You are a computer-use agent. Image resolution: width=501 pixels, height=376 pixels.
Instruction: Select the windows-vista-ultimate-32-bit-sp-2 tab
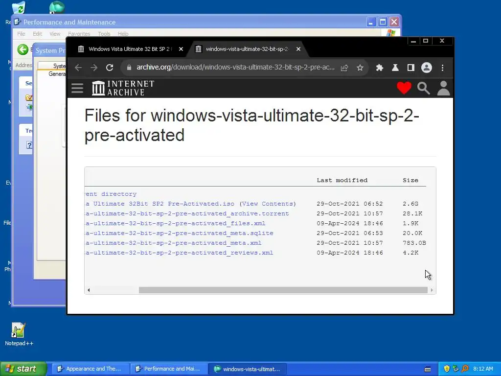(247, 49)
